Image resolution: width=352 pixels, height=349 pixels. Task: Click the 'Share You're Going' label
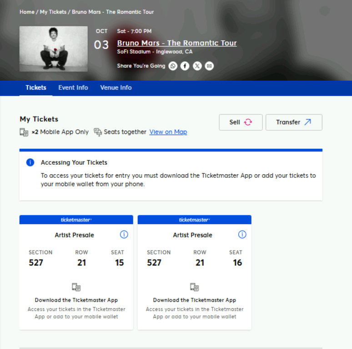coord(141,66)
